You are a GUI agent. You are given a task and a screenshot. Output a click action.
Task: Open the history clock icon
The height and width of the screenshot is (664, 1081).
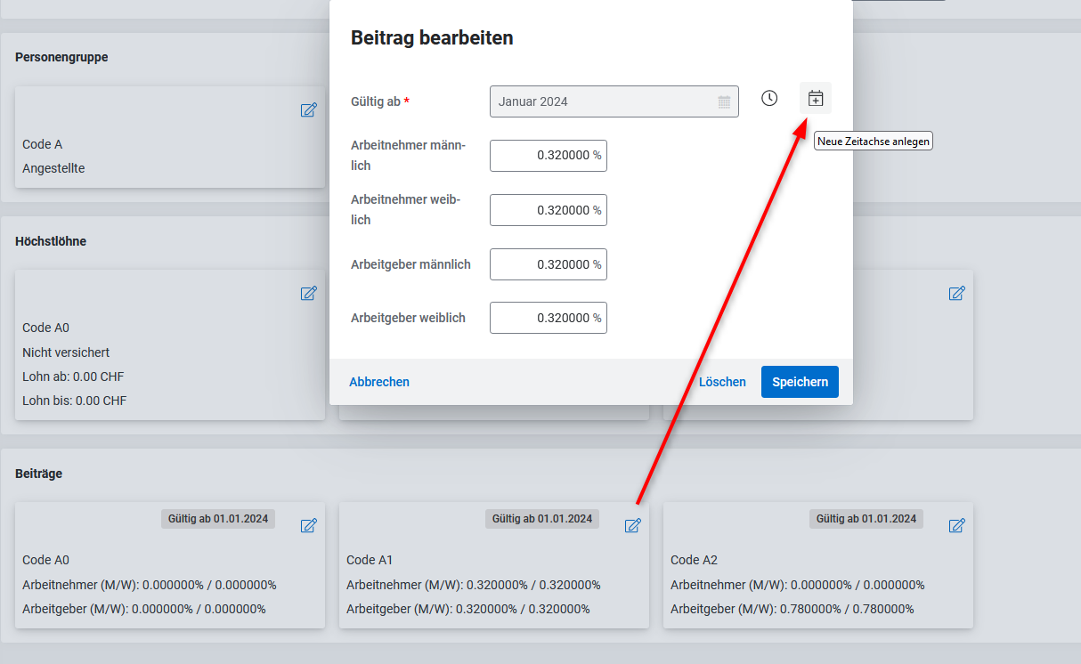769,99
